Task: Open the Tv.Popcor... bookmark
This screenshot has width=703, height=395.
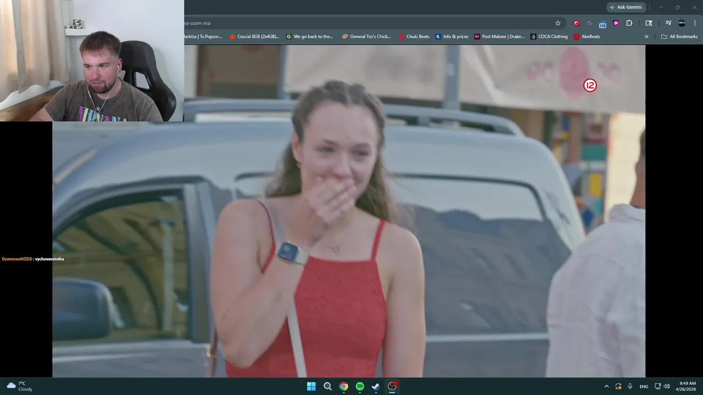Action: (203, 36)
